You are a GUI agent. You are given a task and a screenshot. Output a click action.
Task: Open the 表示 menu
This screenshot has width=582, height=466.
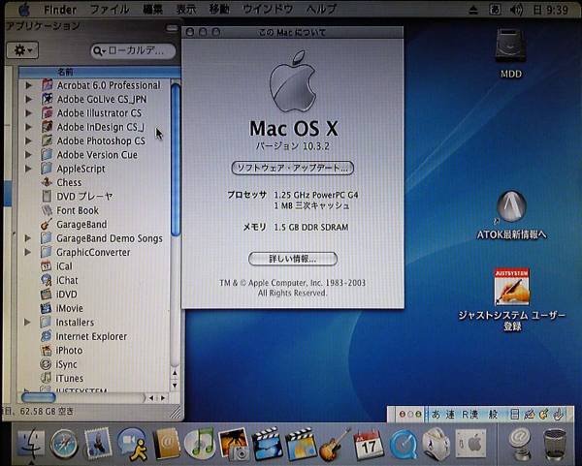pyautogui.click(x=185, y=10)
